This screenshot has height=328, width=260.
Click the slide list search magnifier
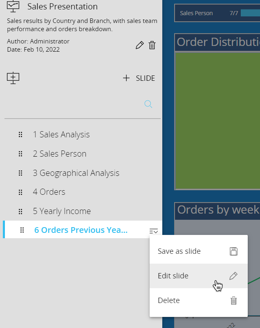pyautogui.click(x=148, y=104)
